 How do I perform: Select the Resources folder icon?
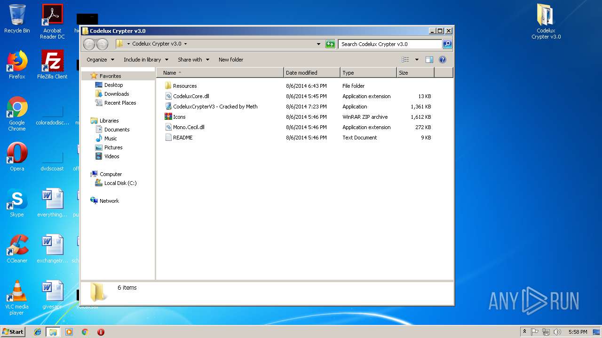(168, 86)
